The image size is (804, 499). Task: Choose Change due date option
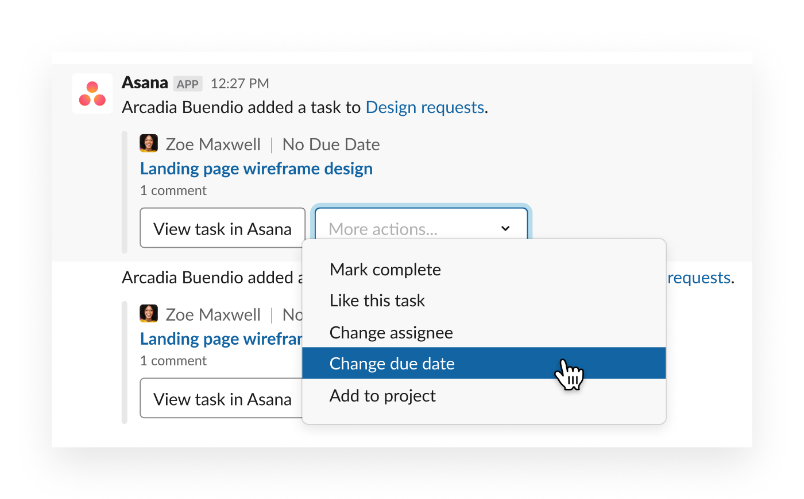[x=484, y=363]
